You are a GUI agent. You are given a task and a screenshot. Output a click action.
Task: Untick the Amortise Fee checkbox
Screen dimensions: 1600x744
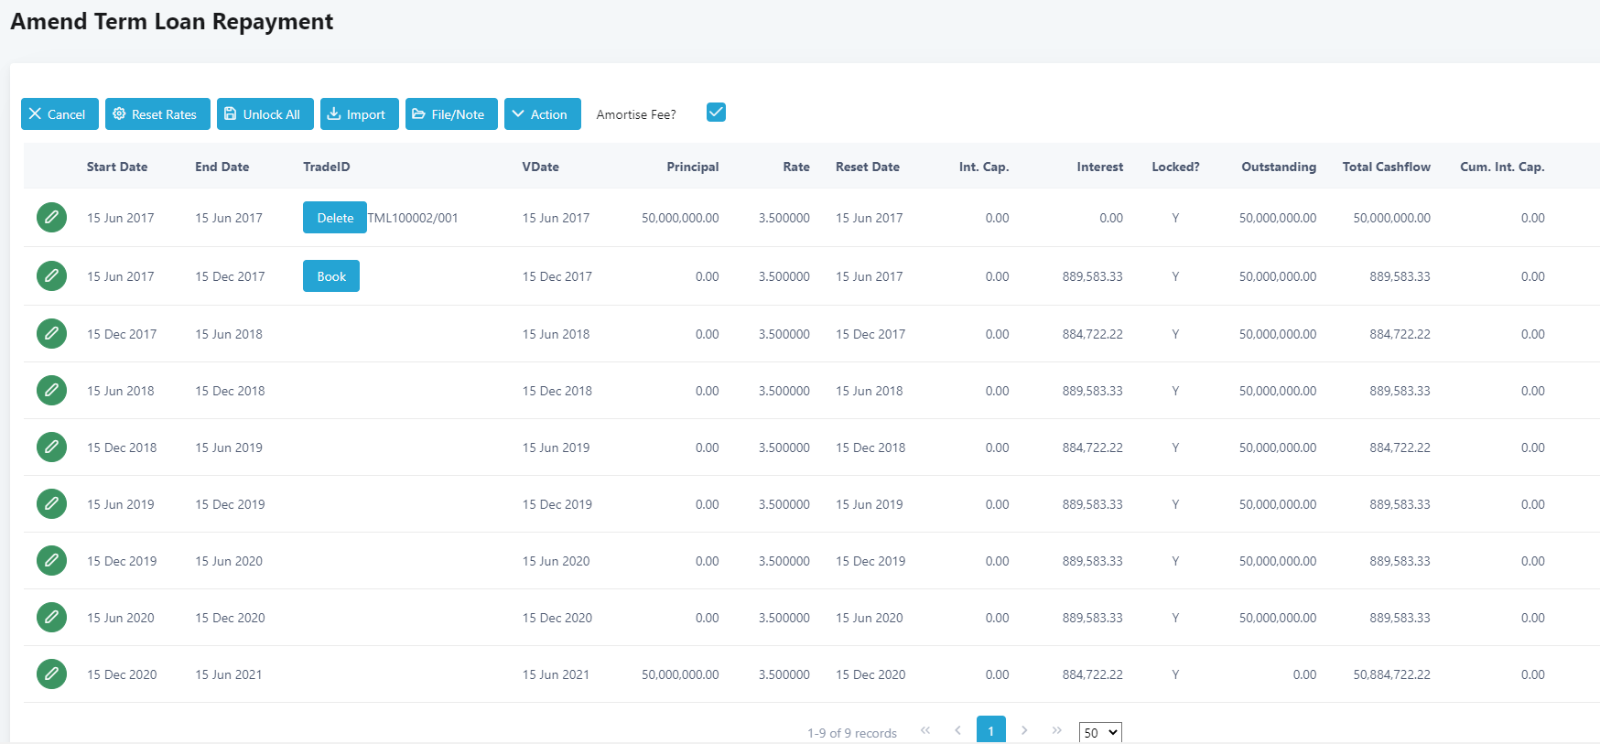pos(716,113)
